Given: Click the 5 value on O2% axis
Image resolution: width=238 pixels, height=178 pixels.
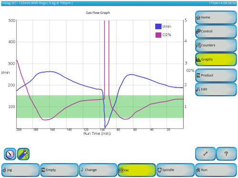Looking at the screenshot, I should pos(186,20).
